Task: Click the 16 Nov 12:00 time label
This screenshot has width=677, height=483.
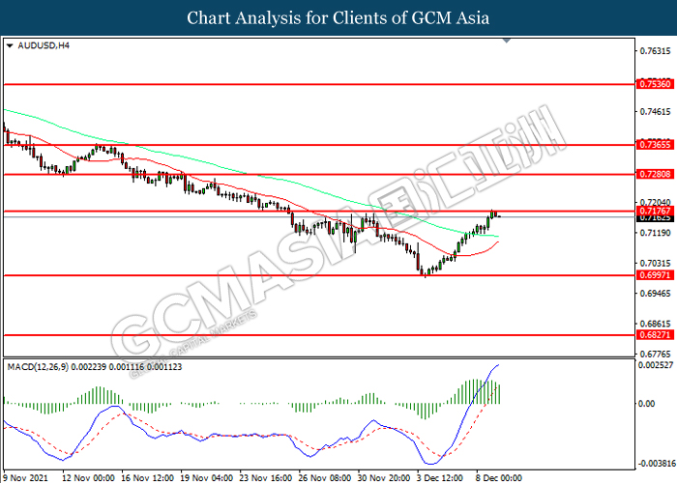Action: [148, 478]
